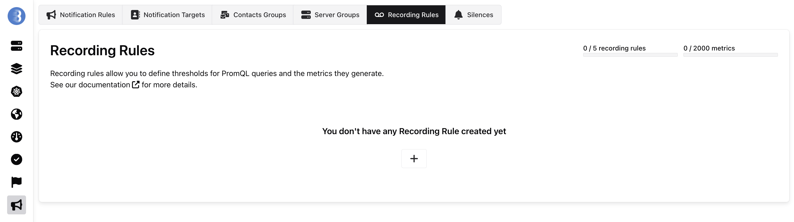The height and width of the screenshot is (222, 794).
Task: Switch to the Notification Rules tab
Action: (80, 14)
